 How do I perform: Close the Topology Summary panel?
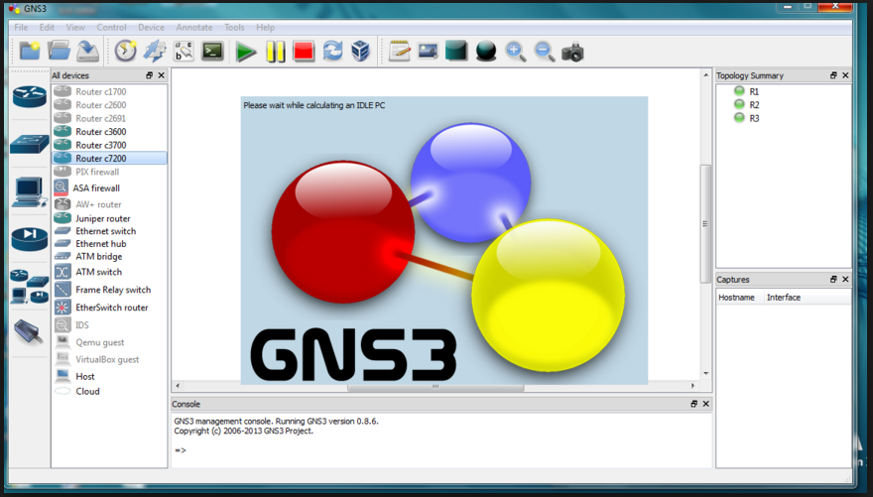pyautogui.click(x=845, y=75)
